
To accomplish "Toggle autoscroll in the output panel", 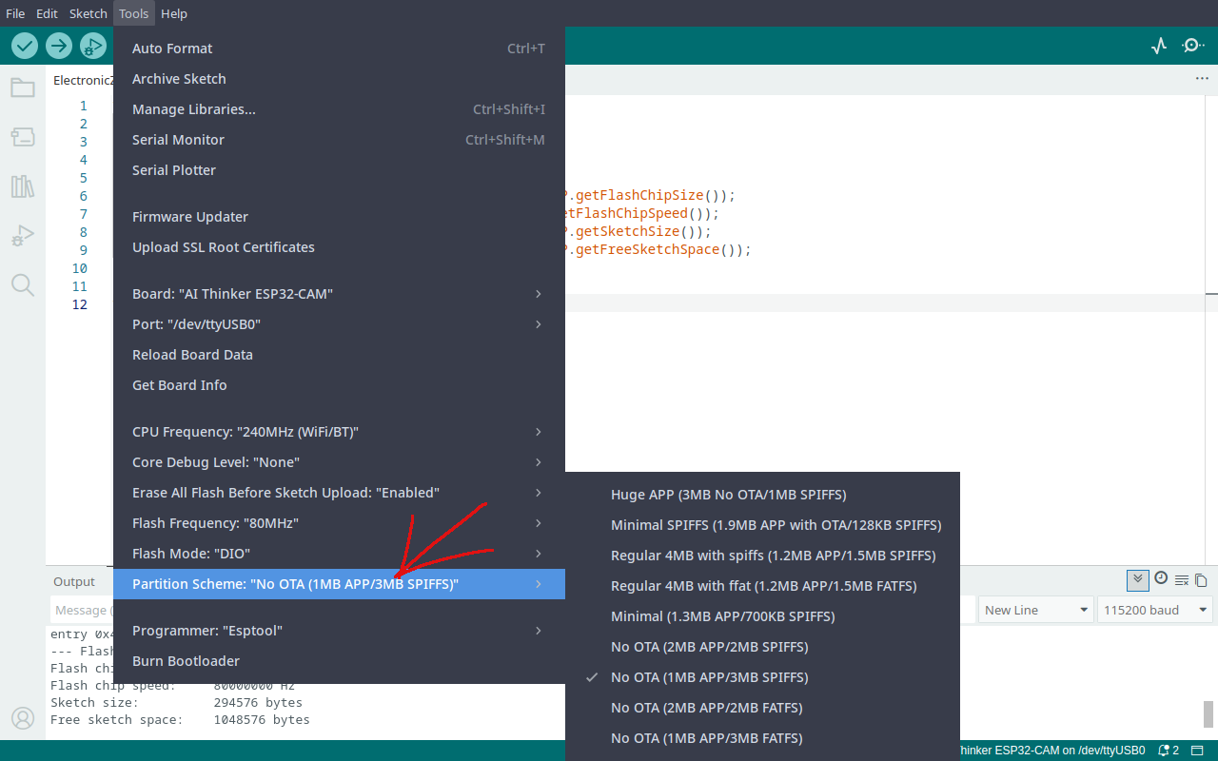I will (1137, 579).
